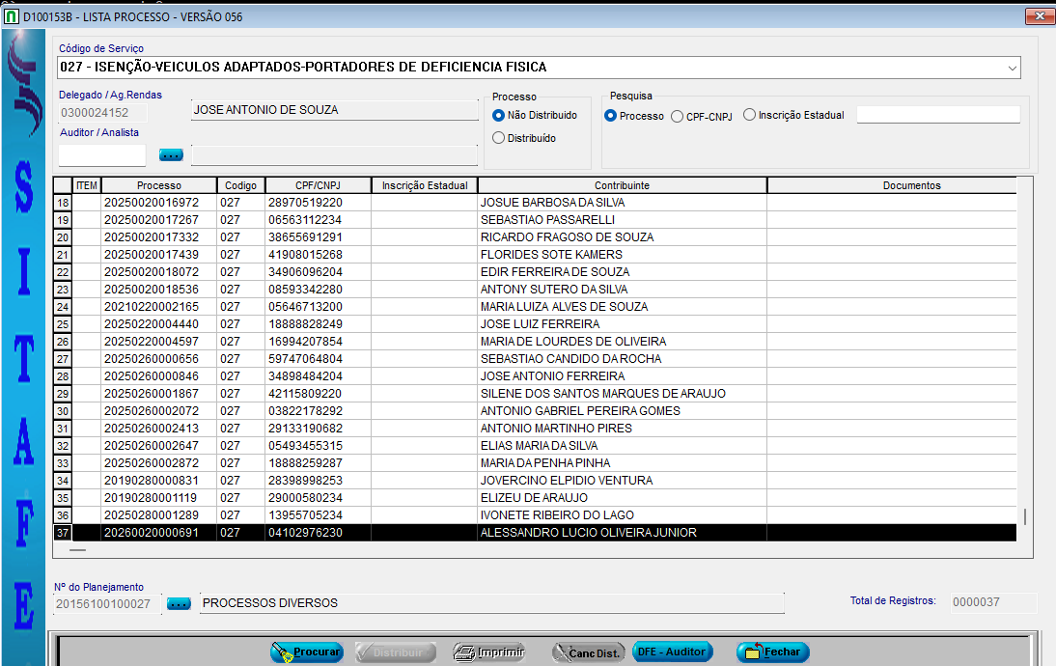1056x666 pixels.
Task: Click the Imprimir printer button
Action: click(x=488, y=652)
